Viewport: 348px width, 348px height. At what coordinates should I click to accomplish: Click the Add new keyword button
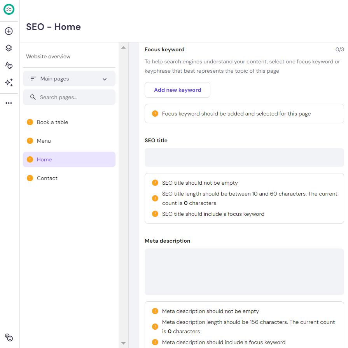point(177,90)
